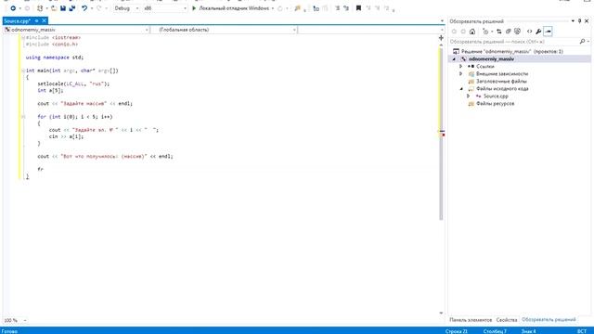This screenshot has width=594, height=334.
Task: Click Forward in Solution Explorer toolbar
Action: (x=463, y=32)
